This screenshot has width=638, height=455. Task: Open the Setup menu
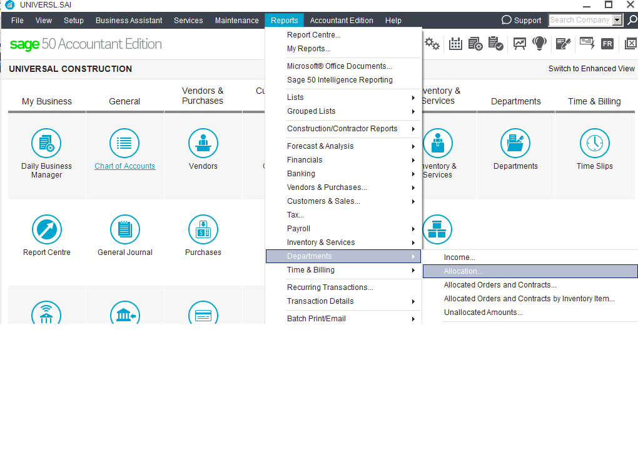74,21
